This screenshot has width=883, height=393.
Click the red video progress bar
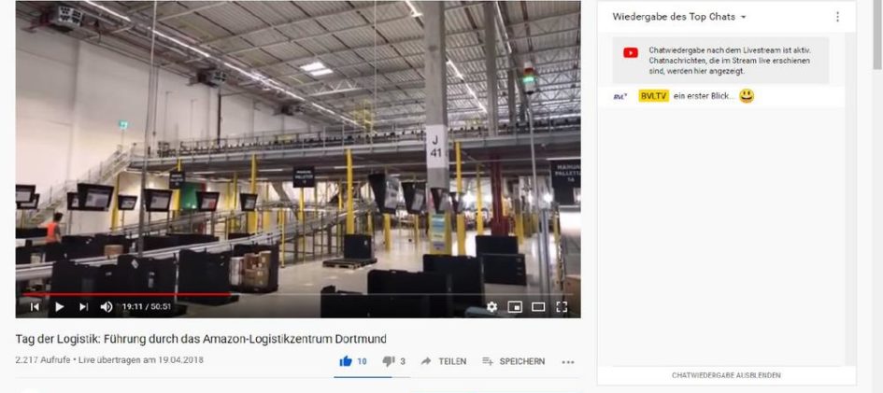click(x=127, y=293)
